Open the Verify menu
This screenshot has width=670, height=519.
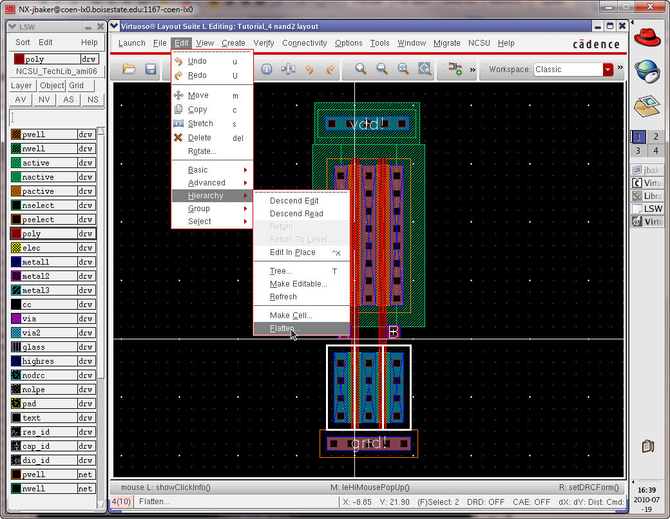click(263, 43)
